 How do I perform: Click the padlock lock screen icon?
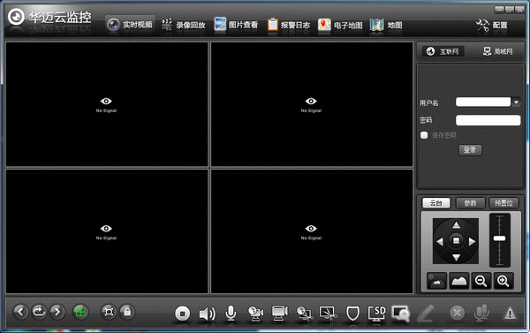click(127, 312)
